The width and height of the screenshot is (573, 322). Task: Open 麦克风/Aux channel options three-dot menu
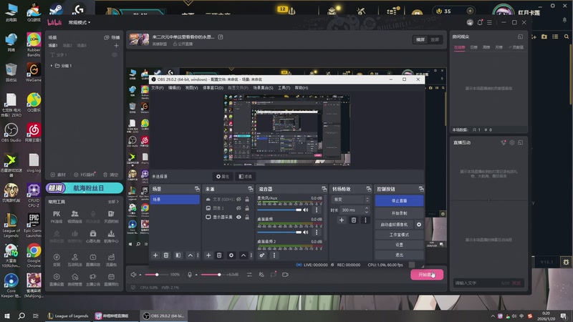click(317, 210)
